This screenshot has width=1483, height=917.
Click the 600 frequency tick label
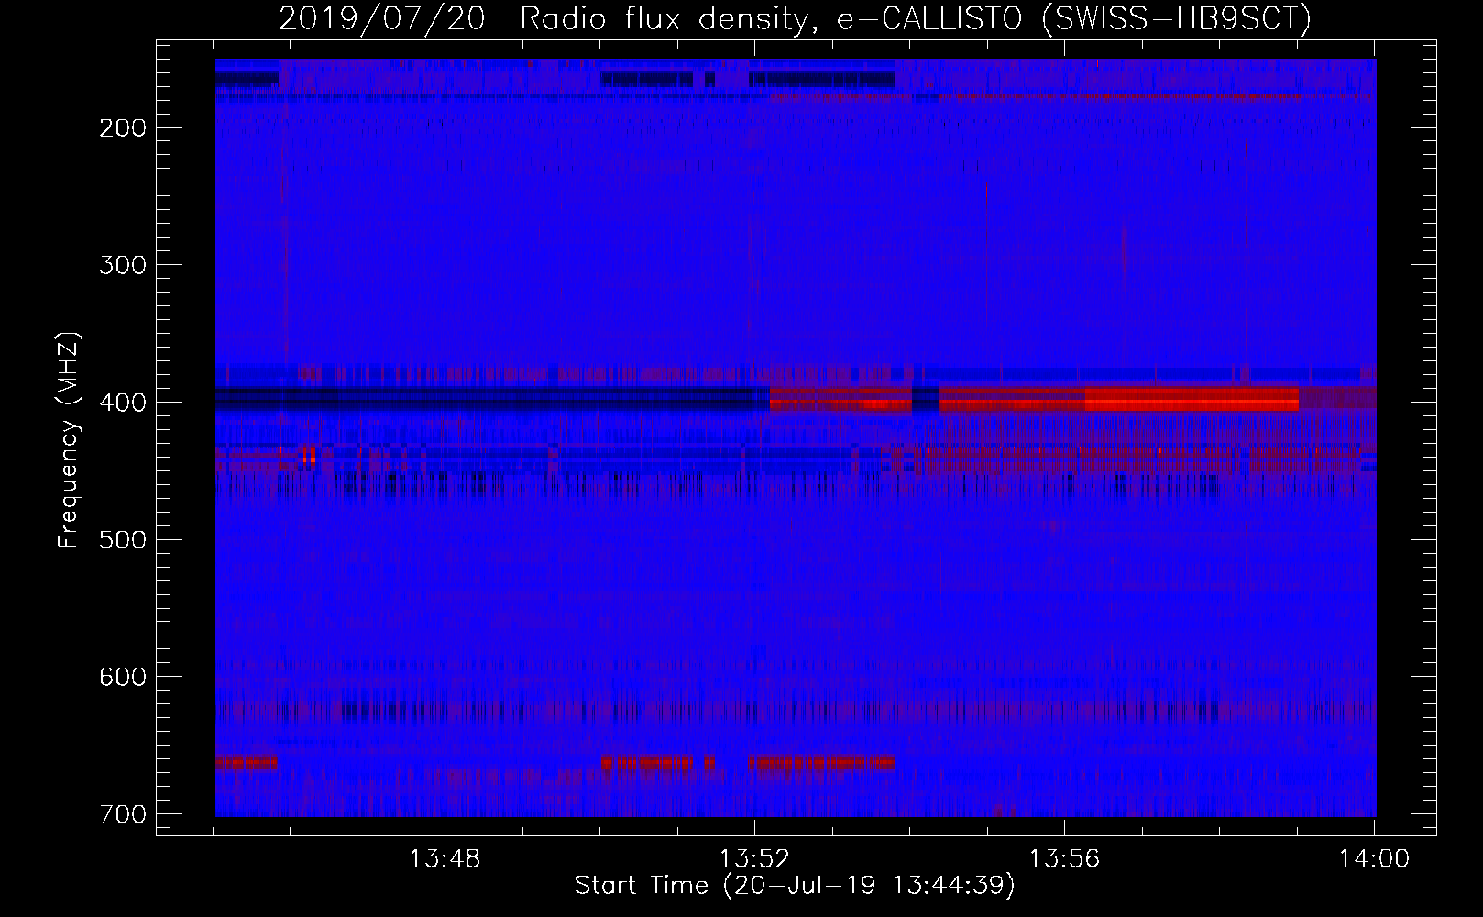122,677
